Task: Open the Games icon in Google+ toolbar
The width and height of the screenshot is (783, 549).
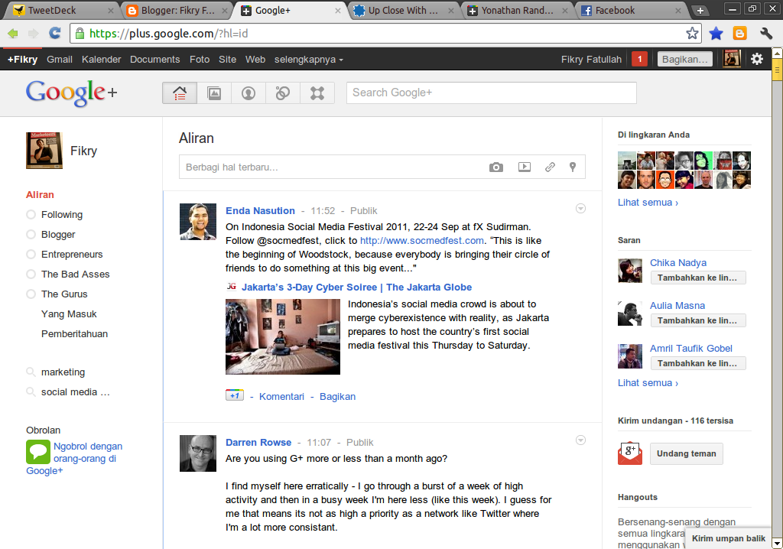Action: tap(317, 93)
